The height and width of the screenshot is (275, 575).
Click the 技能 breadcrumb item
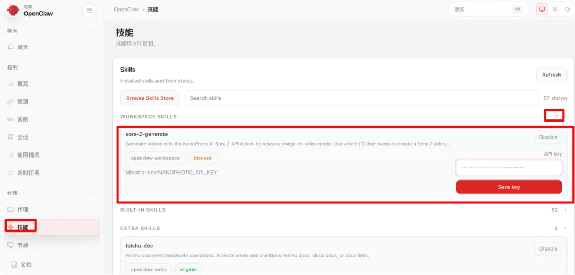tap(153, 10)
